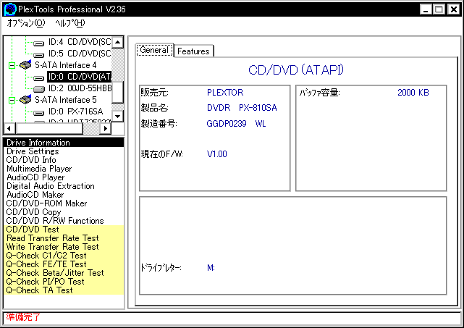Open Multimedia Player function
This screenshot has height=328, width=464.
64,169
